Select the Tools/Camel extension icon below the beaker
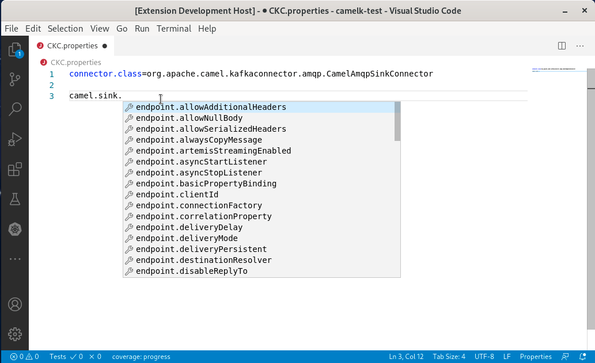This screenshot has height=363, width=595. 15,229
